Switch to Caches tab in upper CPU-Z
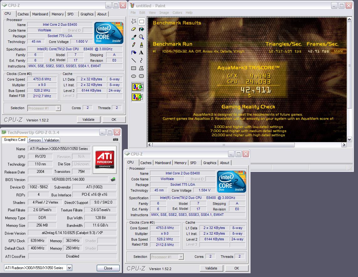 pyautogui.click(x=23, y=14)
